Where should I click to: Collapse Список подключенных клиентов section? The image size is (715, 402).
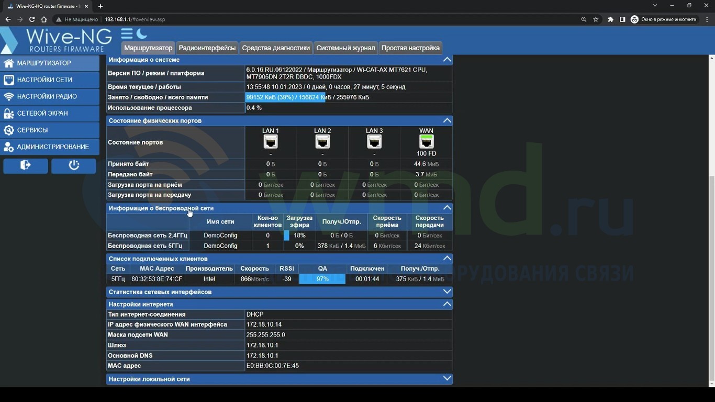pyautogui.click(x=447, y=259)
